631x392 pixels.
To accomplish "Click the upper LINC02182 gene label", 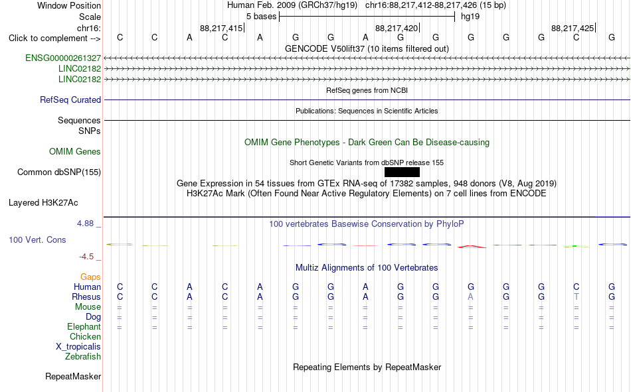I will [x=80, y=68].
